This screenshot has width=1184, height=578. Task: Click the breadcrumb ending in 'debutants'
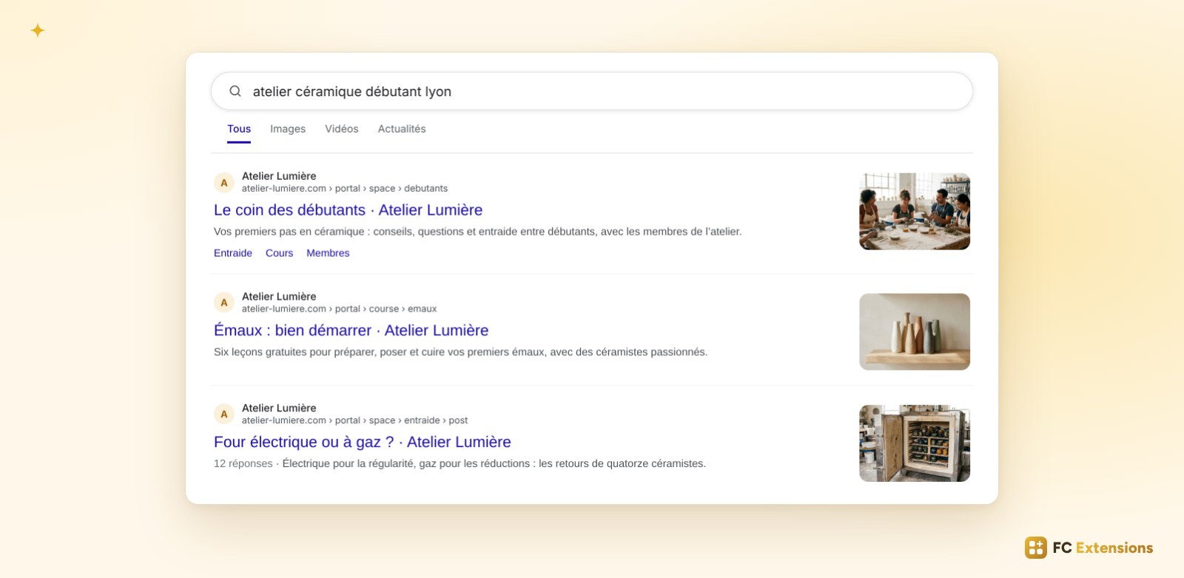pyautogui.click(x=345, y=189)
